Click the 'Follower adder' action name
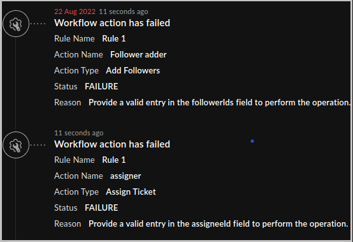 [138, 54]
